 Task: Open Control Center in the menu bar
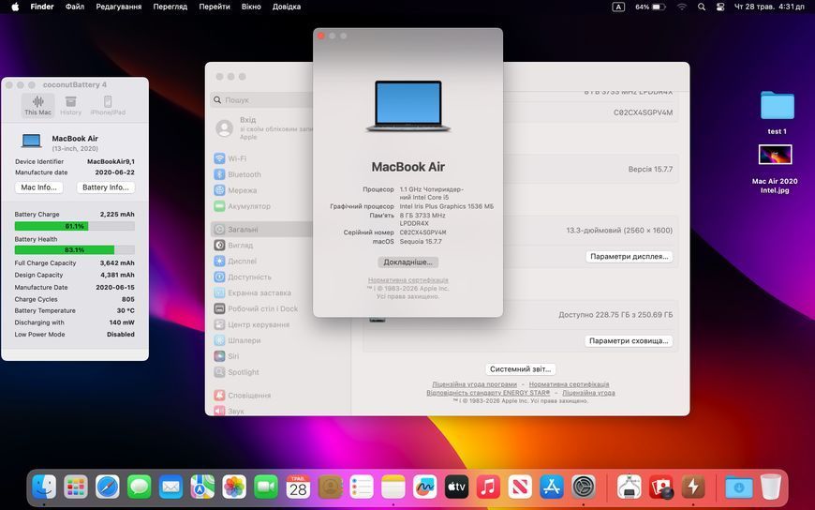click(719, 7)
